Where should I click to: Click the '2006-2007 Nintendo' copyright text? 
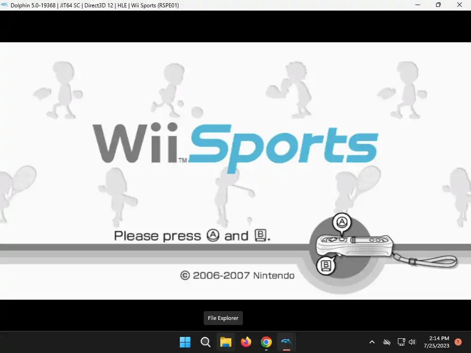click(x=237, y=276)
